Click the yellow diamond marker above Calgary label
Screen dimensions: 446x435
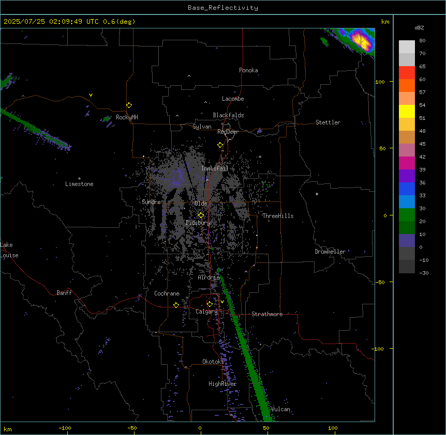210,304
